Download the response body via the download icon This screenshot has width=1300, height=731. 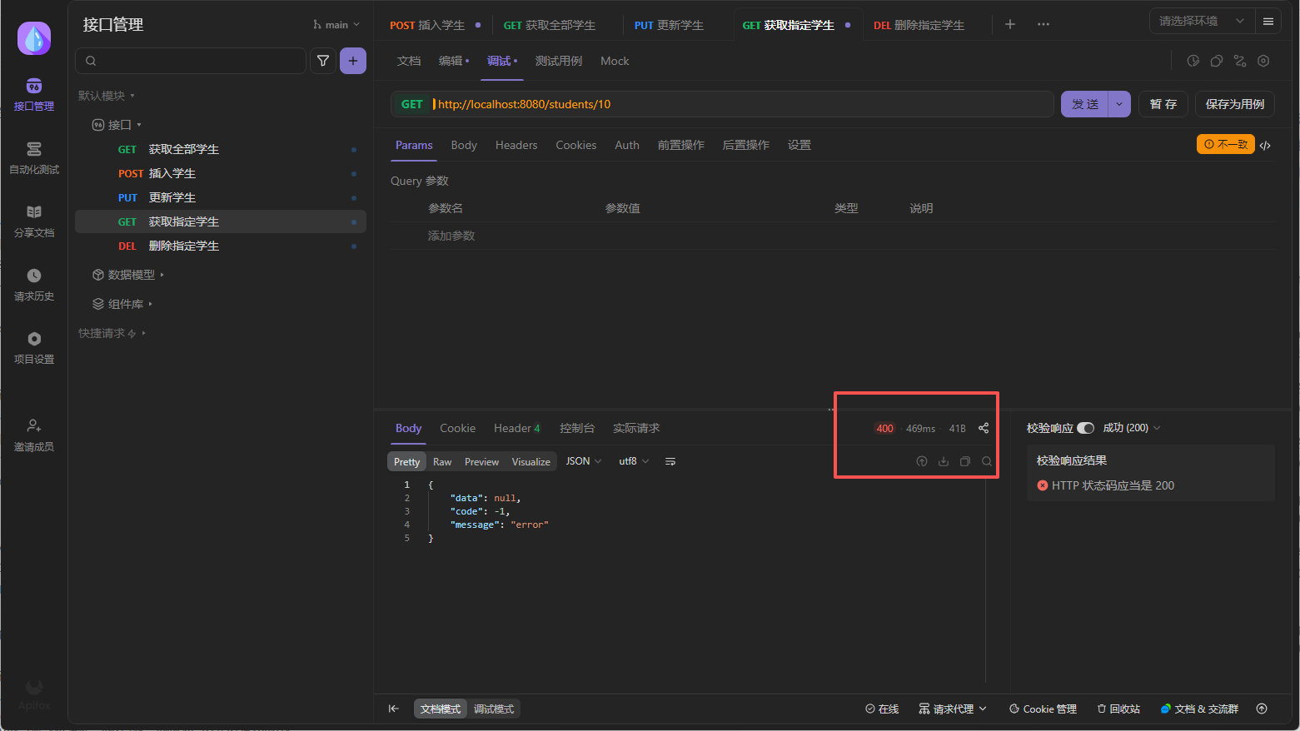[x=943, y=460]
